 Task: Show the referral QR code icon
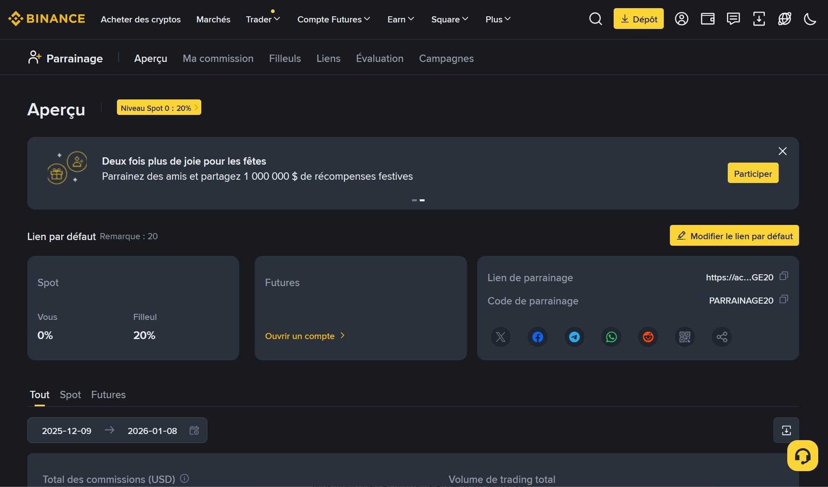(685, 337)
